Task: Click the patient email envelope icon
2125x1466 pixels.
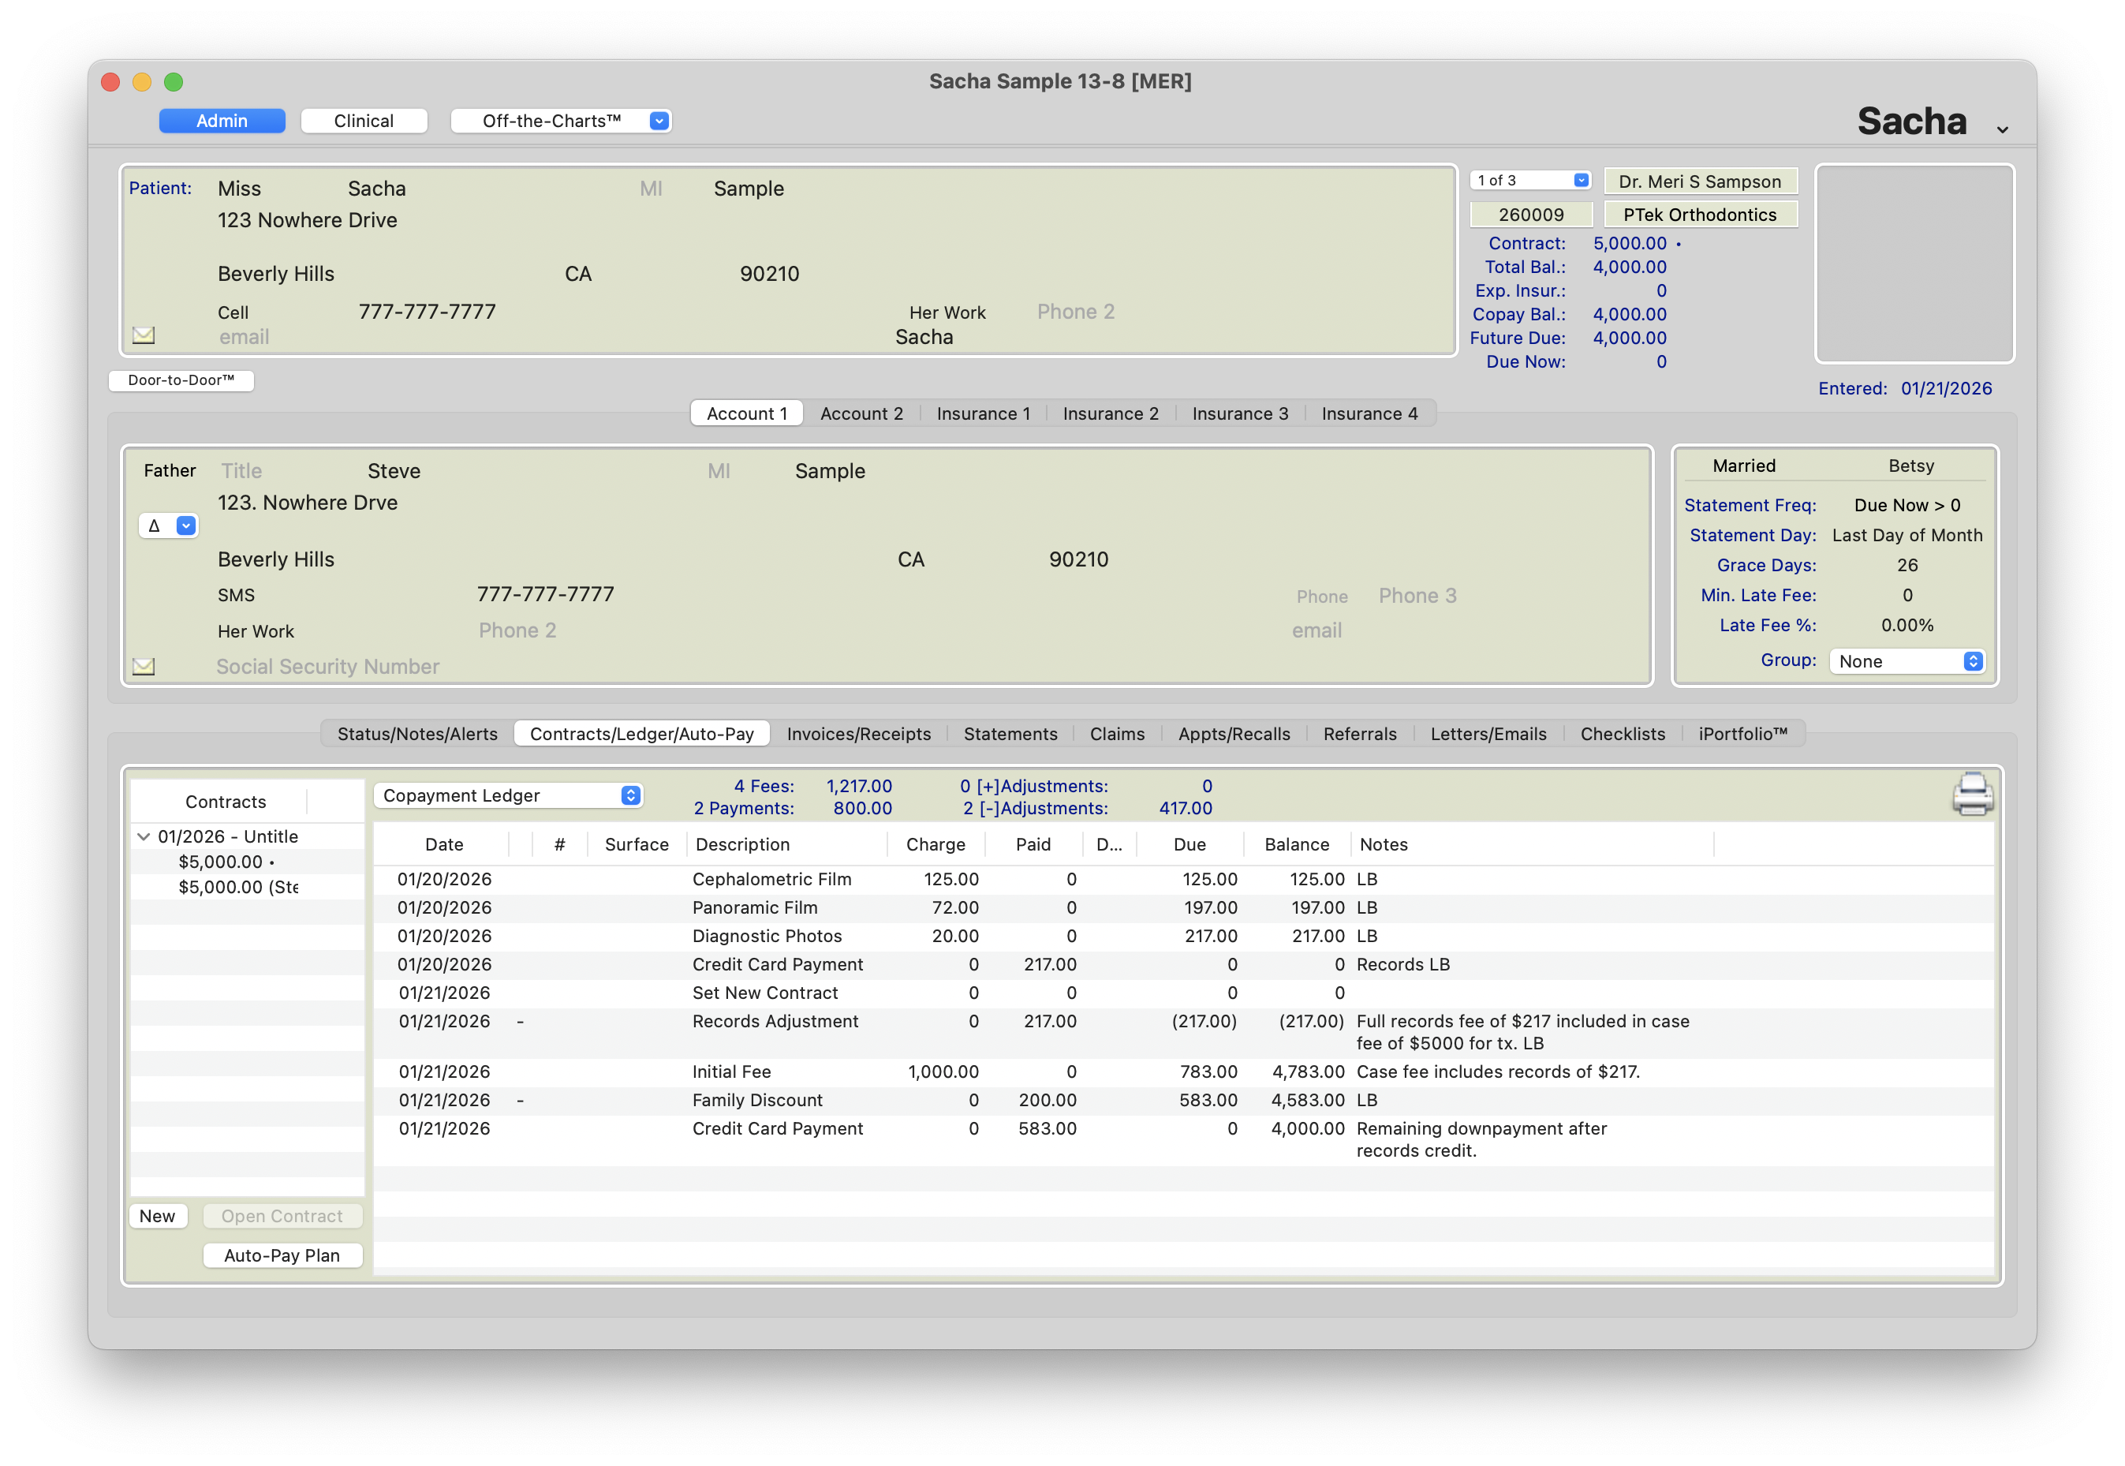Action: point(144,335)
